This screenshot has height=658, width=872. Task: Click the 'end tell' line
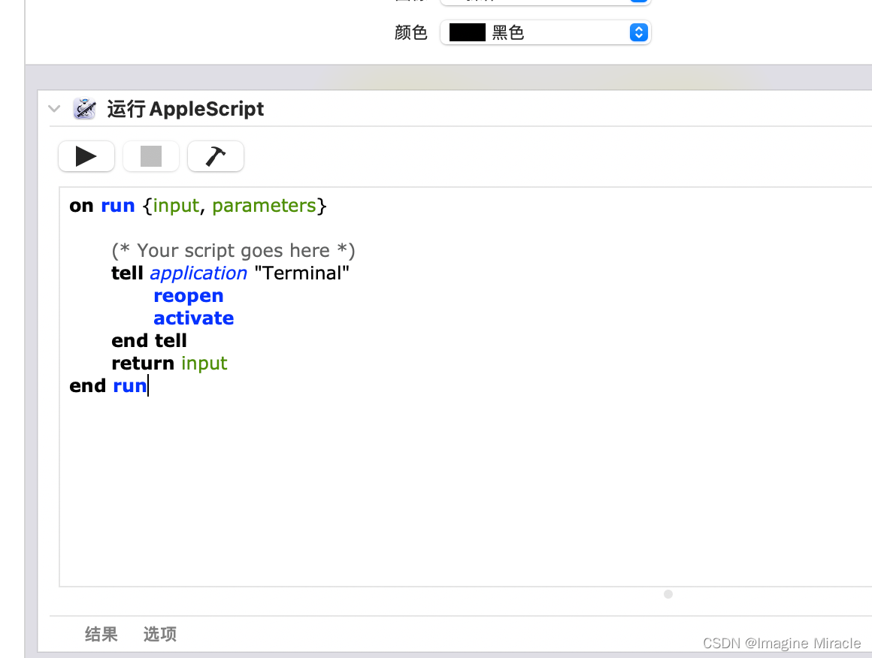click(x=149, y=341)
